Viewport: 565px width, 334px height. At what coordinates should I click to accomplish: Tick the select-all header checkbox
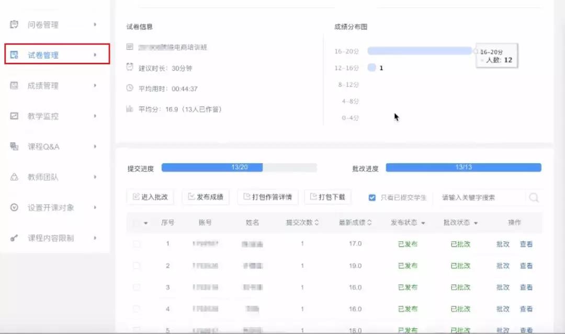(137, 223)
